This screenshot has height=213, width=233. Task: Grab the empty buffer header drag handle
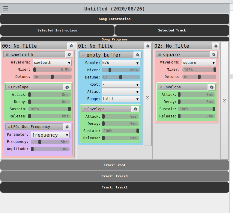[83, 55]
